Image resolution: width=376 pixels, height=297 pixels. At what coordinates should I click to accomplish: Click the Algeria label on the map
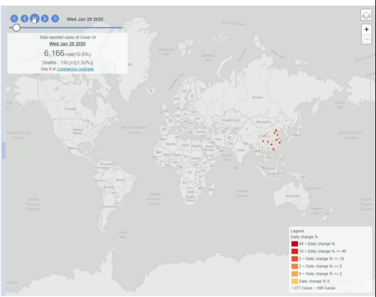click(x=171, y=144)
